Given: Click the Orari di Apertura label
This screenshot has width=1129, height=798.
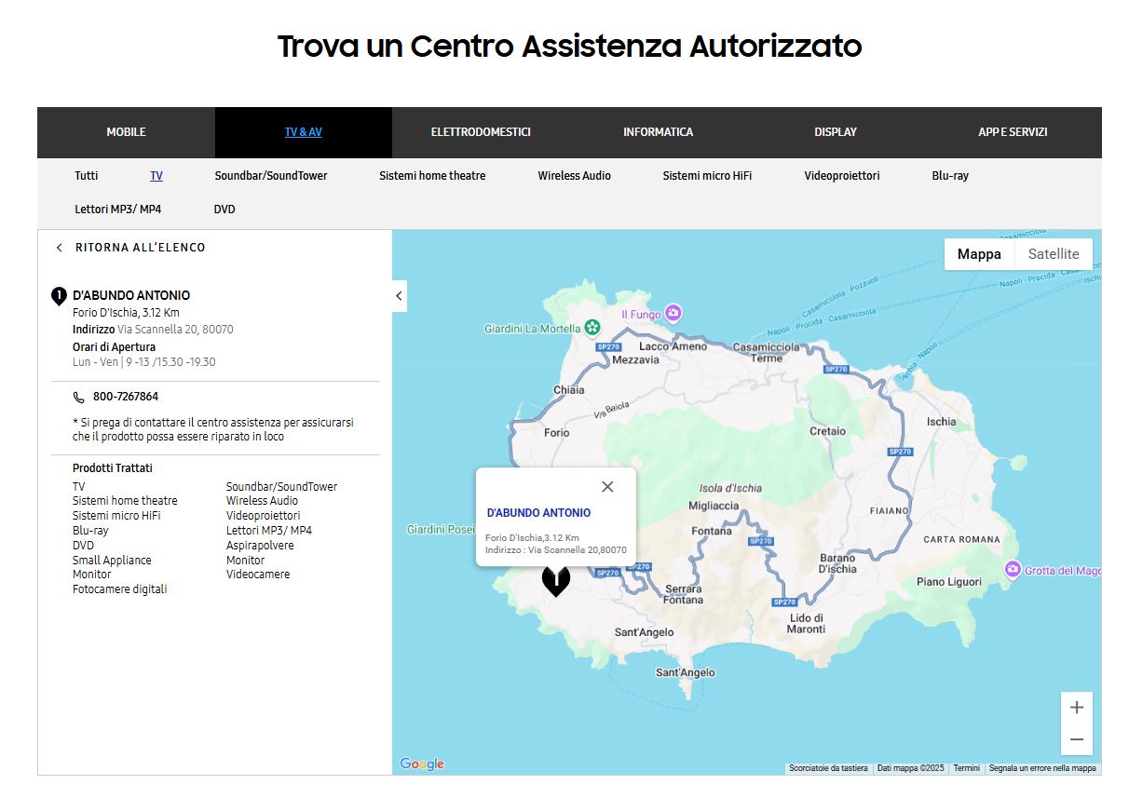Looking at the screenshot, I should (115, 347).
